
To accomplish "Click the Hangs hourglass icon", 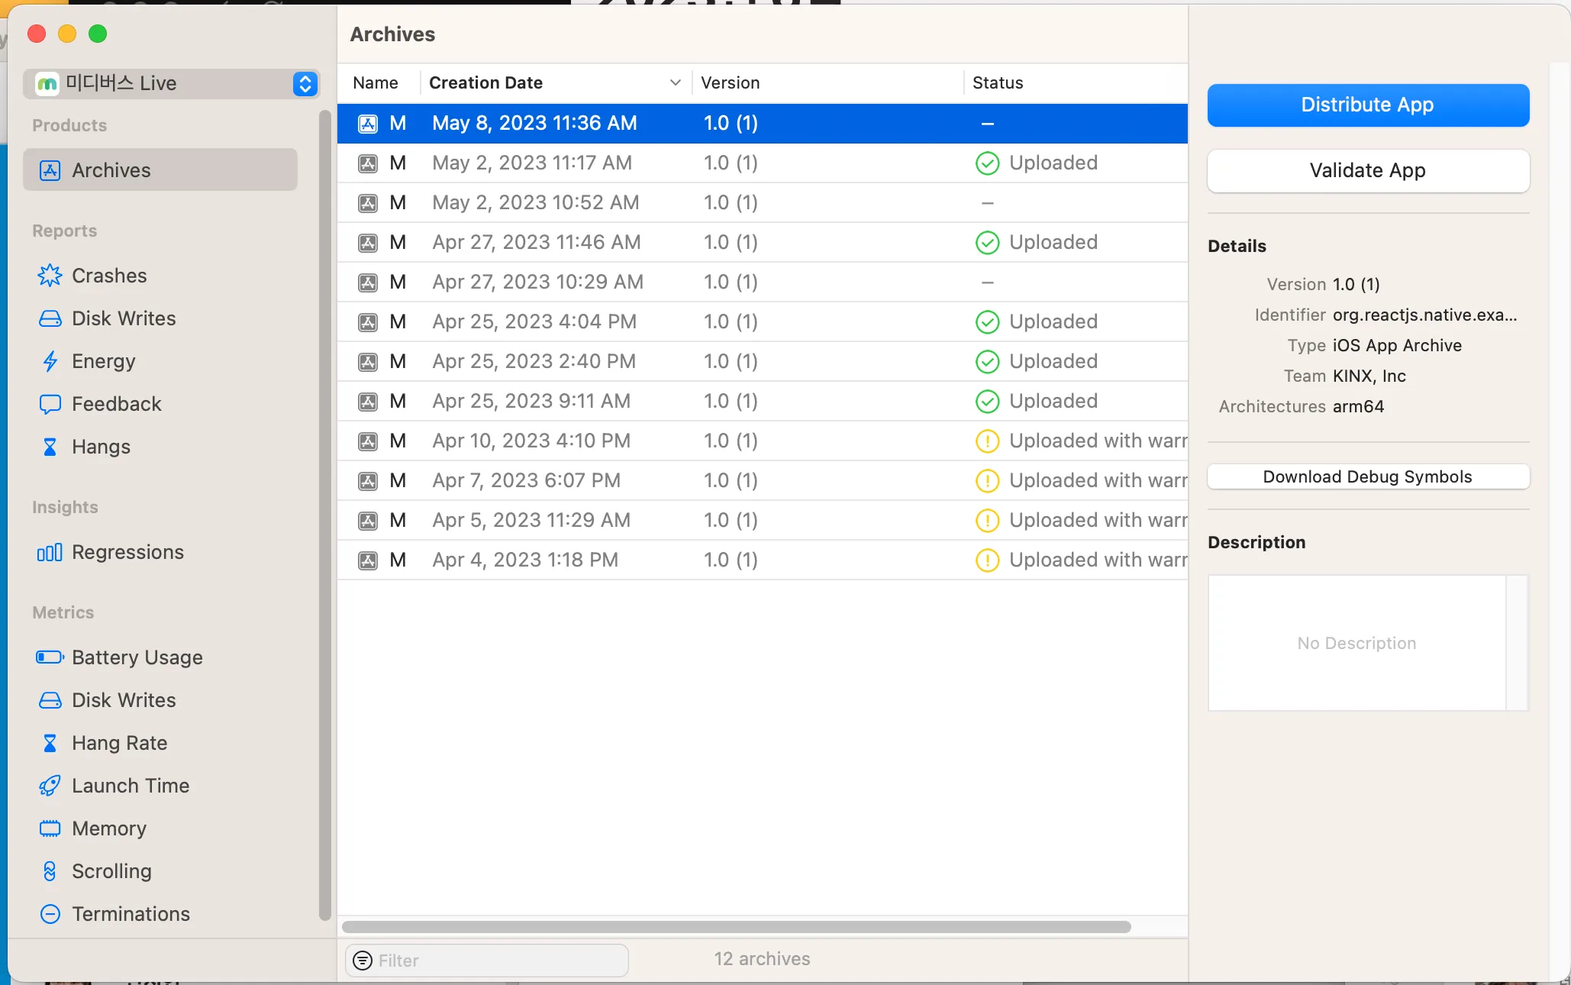I will (x=50, y=447).
